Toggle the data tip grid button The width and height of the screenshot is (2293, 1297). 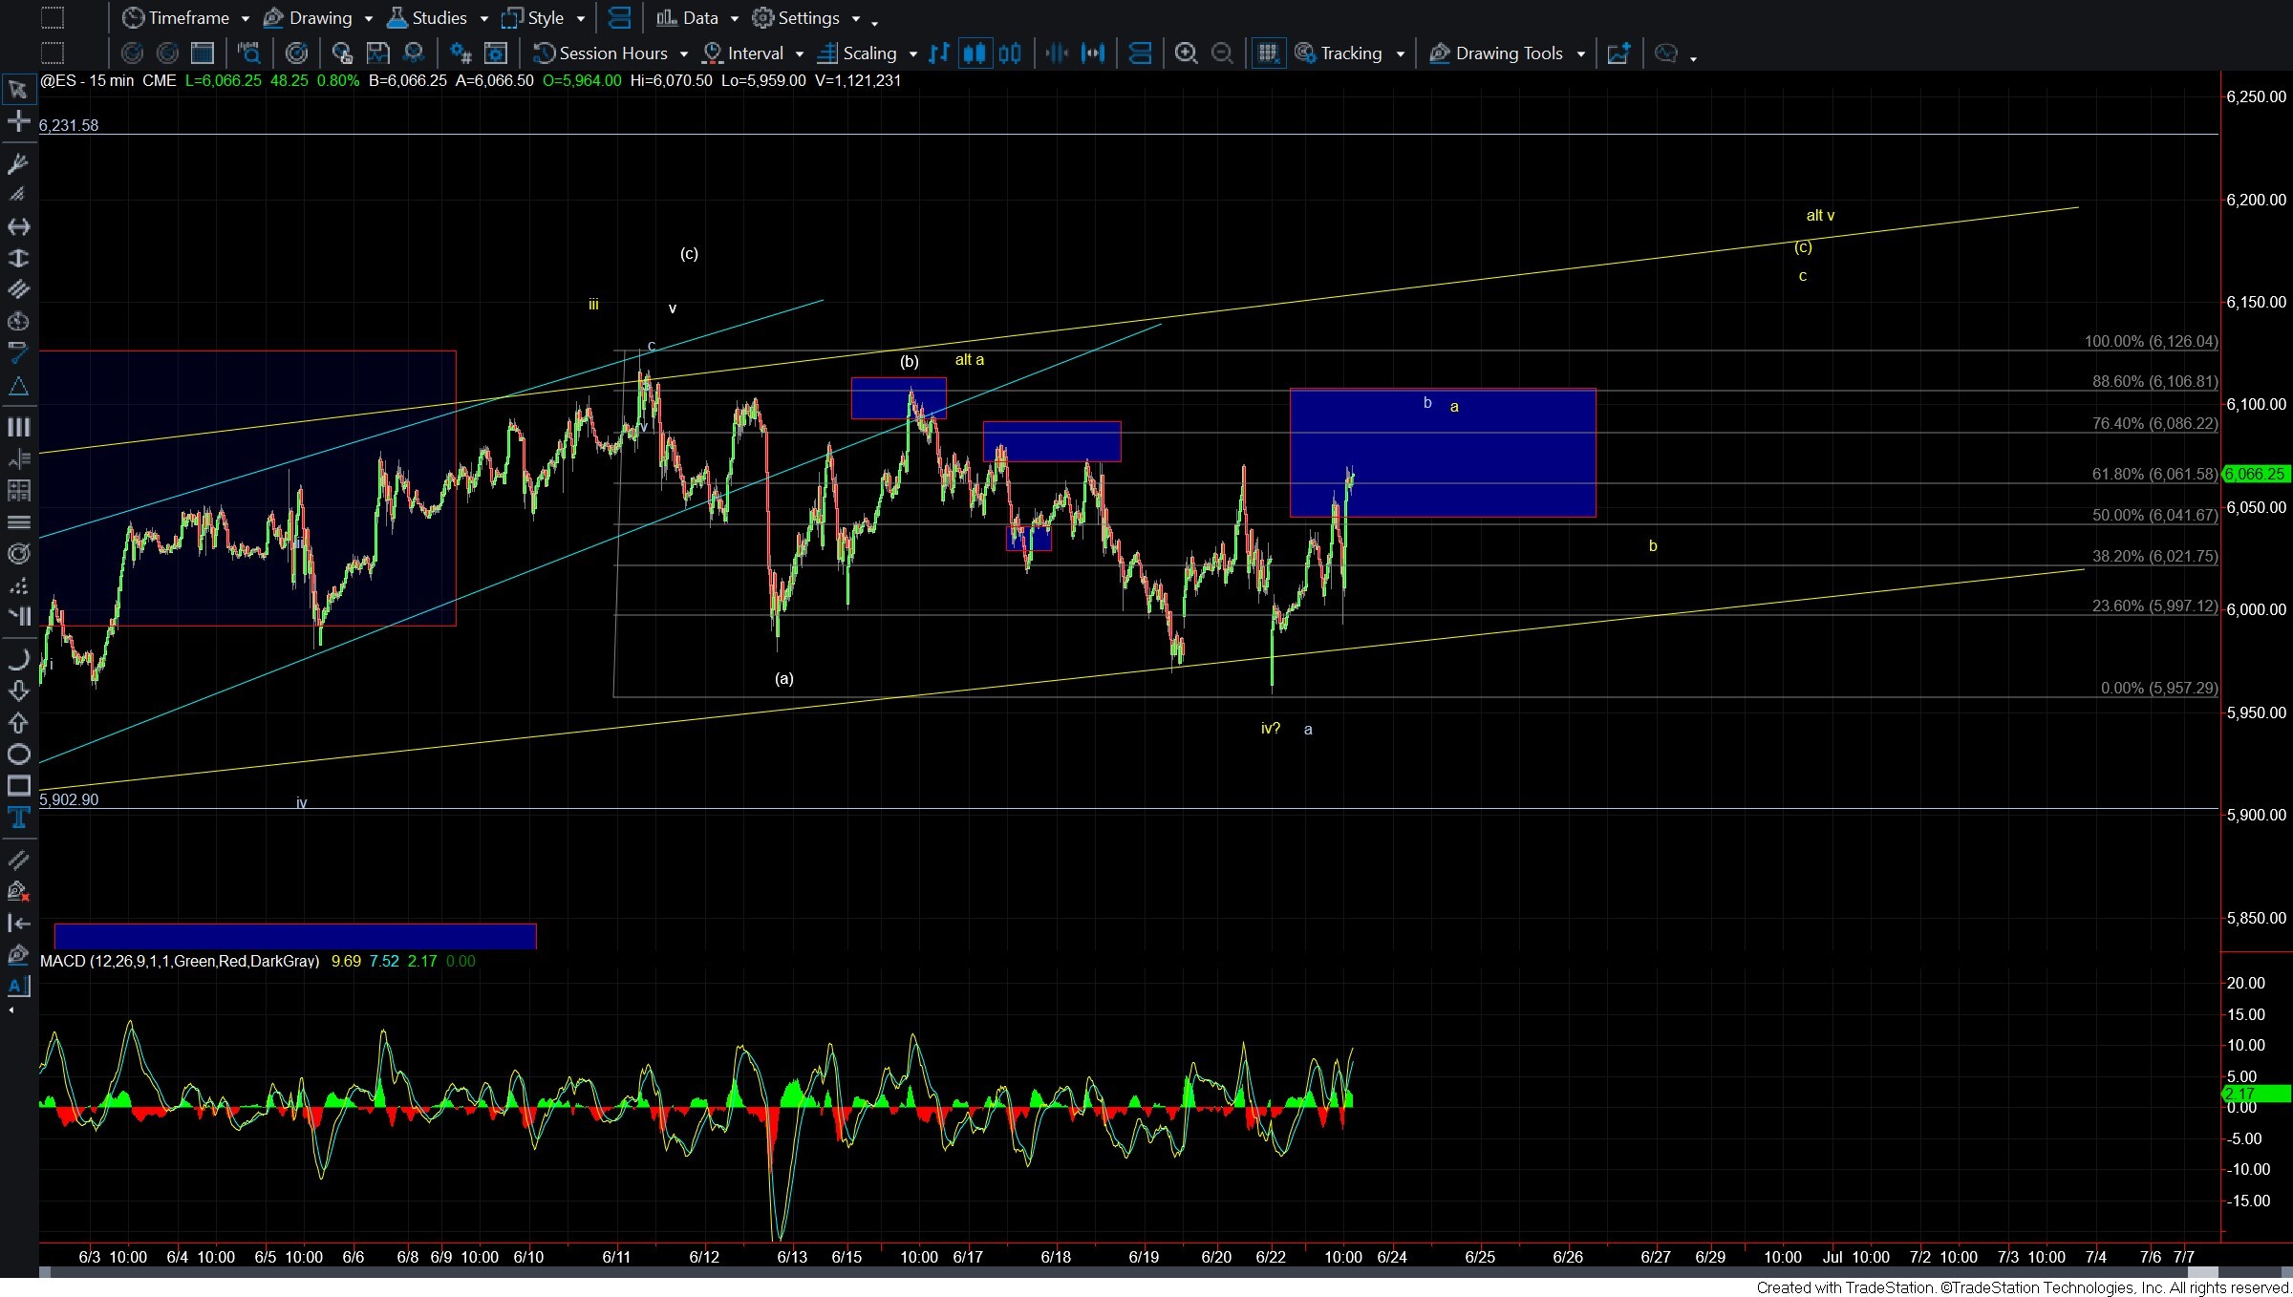tap(1268, 53)
